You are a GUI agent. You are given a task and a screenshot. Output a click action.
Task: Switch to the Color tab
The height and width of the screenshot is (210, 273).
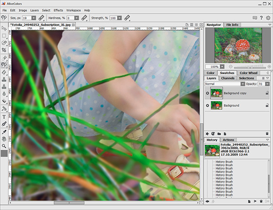211,73
